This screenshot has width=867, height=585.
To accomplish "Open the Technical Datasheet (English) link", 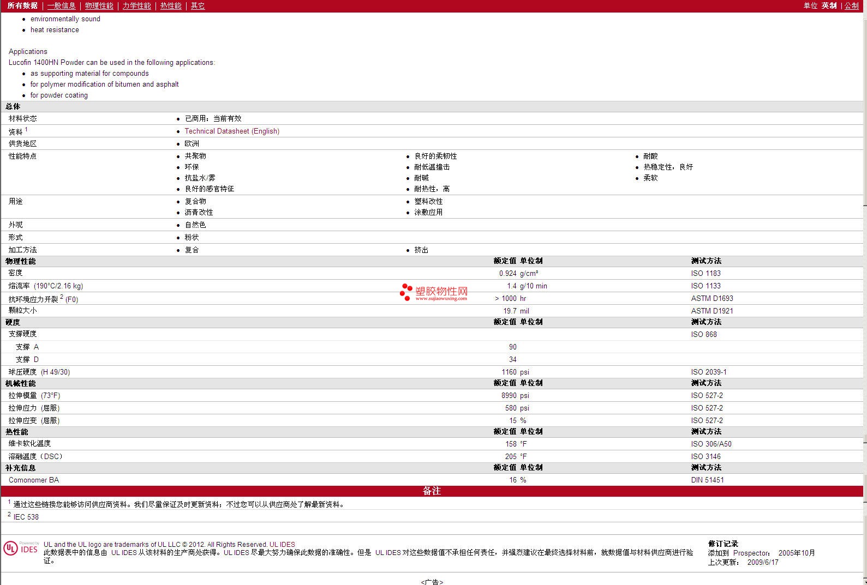I will click(x=232, y=131).
